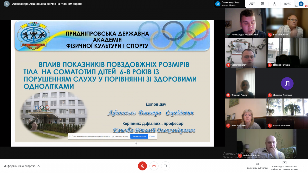Viewport: 308px width, 173px height.
Task: Select Інна Асаулюк video tile
Action: (x=245, y=114)
